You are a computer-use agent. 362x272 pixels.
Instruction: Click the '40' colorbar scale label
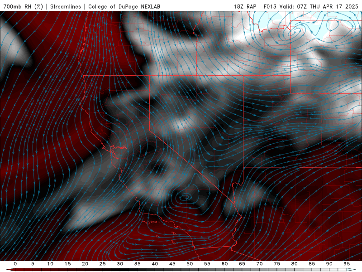click(x=155, y=264)
